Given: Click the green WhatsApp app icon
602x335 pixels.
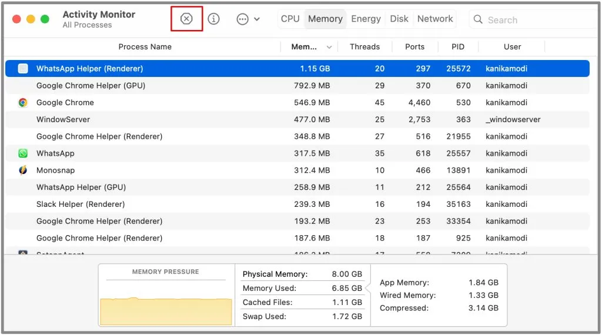Looking at the screenshot, I should tap(23, 153).
